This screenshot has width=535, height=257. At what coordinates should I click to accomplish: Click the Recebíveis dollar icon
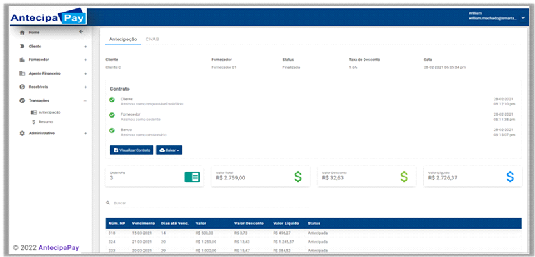pyautogui.click(x=22, y=87)
